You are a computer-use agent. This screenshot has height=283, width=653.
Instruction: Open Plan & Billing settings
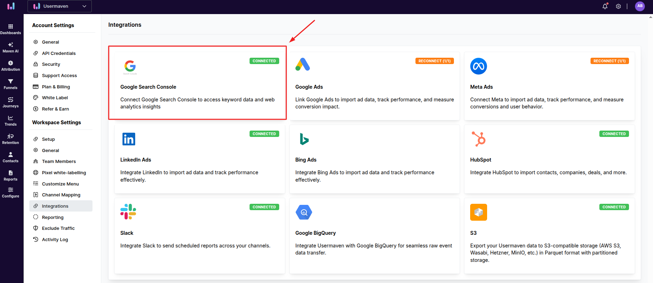click(56, 87)
